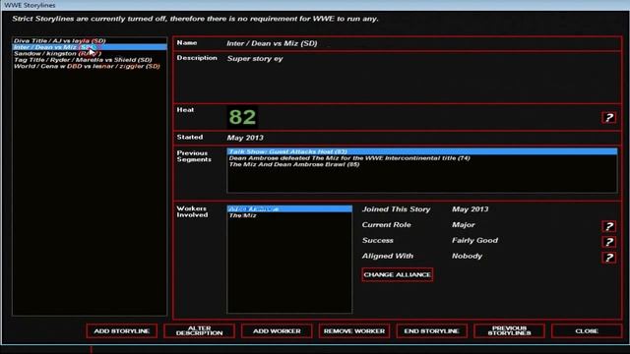Image resolution: width=630 pixels, height=354 pixels.
Task: Select Talk Show: Guest Attacks Host segment
Action: 422,151
